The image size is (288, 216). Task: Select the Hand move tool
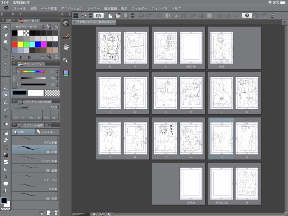[6, 35]
